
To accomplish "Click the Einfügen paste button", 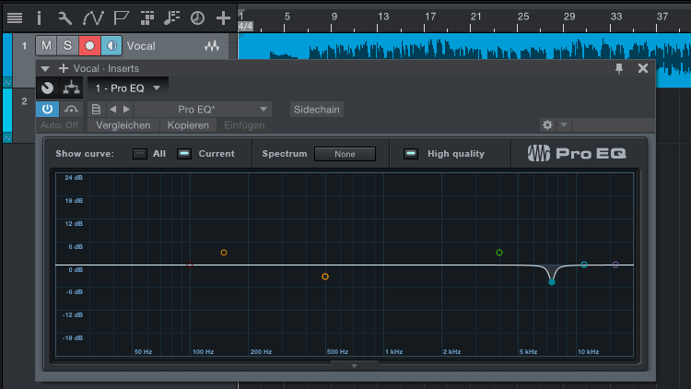I will tap(244, 125).
